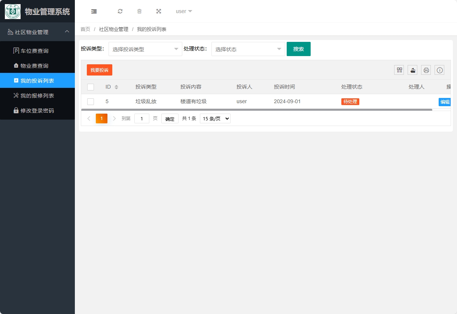Open 物业费查询 from the sidebar
457x314 pixels.
point(37,65)
